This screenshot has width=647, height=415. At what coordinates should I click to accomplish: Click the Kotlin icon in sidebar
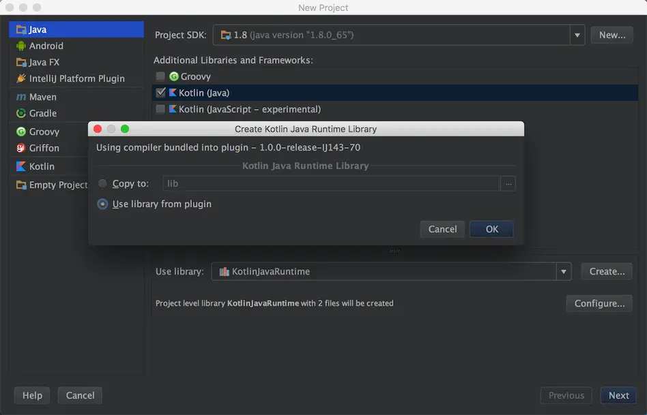[21, 166]
